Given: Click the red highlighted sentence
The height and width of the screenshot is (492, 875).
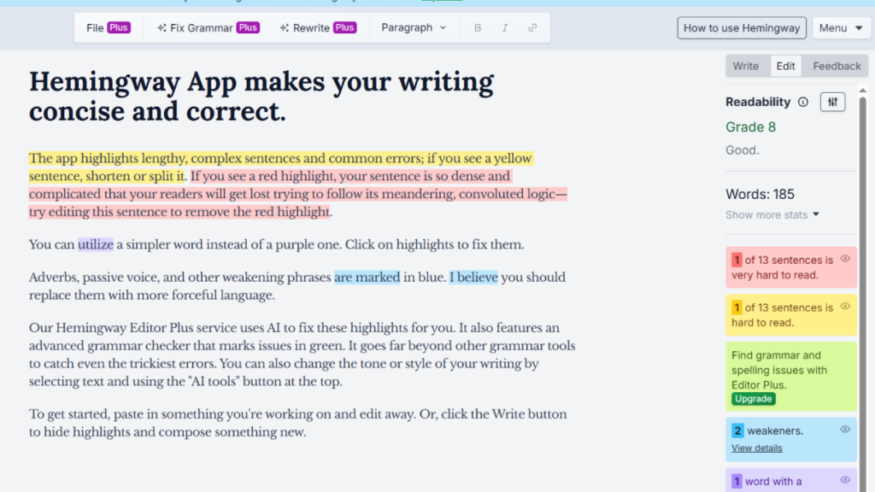Looking at the screenshot, I should pyautogui.click(x=297, y=194).
